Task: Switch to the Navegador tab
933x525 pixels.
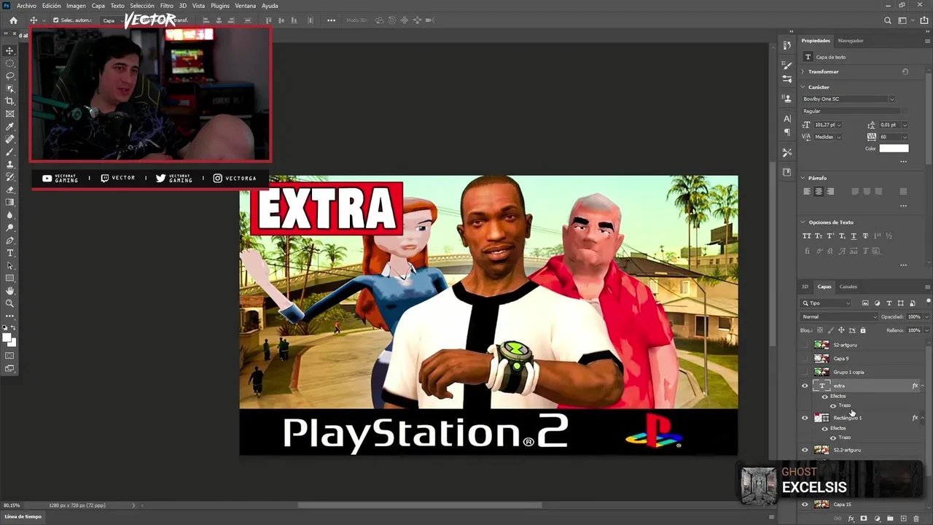Action: click(851, 41)
